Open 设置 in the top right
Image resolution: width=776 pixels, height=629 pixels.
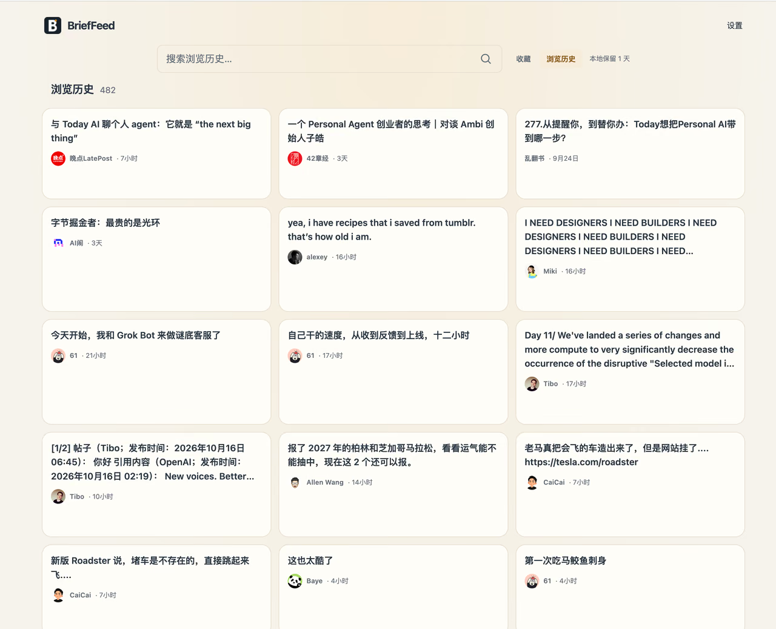coord(735,25)
